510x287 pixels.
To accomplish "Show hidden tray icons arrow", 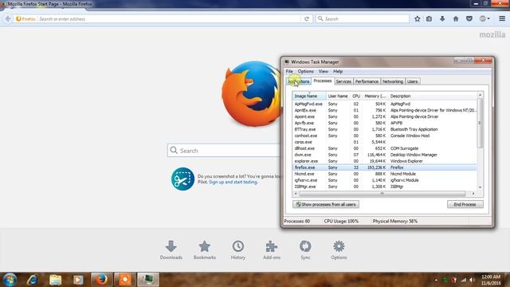I will (x=436, y=280).
